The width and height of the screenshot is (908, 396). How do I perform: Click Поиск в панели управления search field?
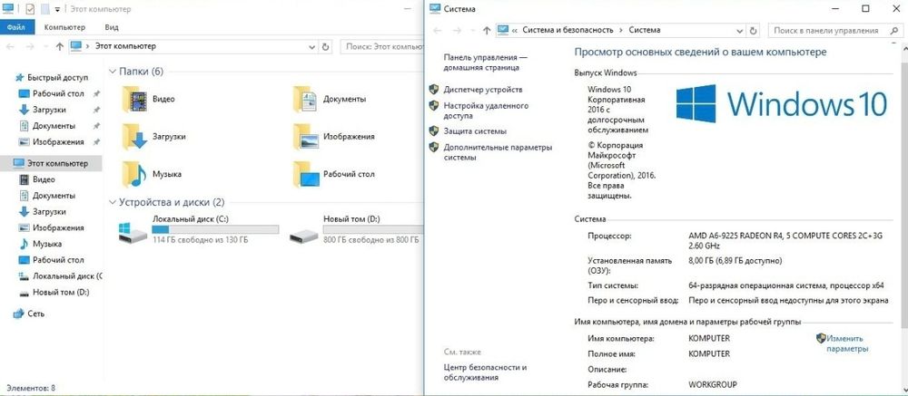(834, 30)
